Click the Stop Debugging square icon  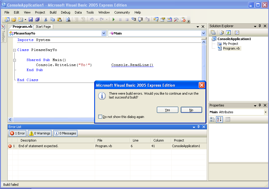tap(127, 19)
